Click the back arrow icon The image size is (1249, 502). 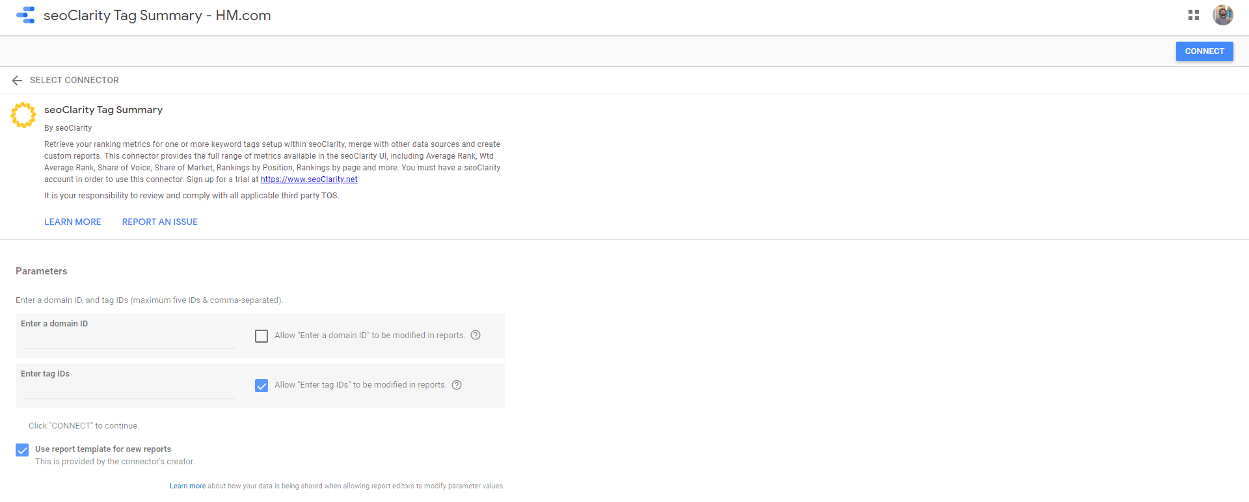[x=17, y=80]
